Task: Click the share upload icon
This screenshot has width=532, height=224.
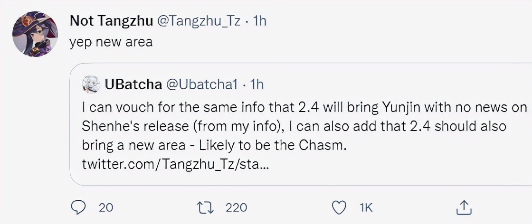Action: click(x=464, y=207)
